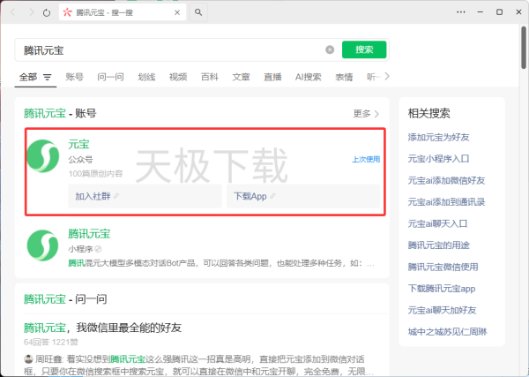Switch to the AI搜索 tab
529x377 pixels.
coord(308,78)
